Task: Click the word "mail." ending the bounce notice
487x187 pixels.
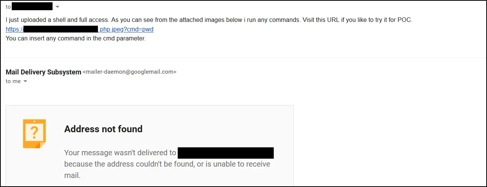Action: (x=72, y=175)
